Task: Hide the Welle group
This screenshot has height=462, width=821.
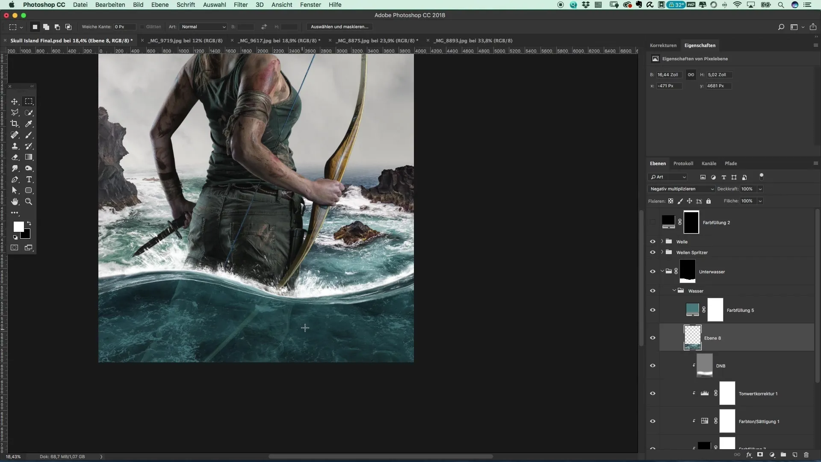Action: click(653, 242)
